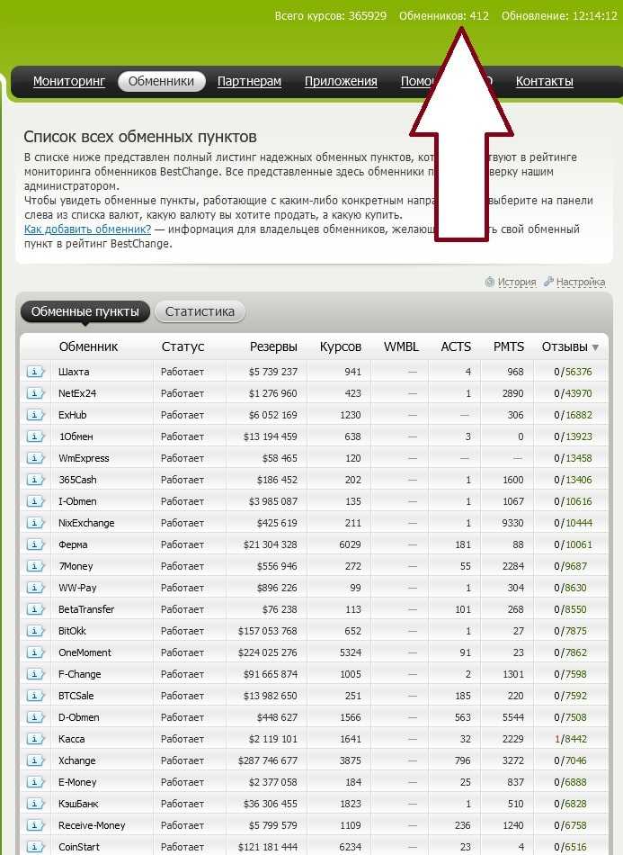
Task: Open Receive-Money exchanger name
Action: [92, 825]
